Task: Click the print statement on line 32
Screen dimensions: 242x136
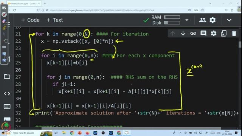Action: [x=137, y=113]
